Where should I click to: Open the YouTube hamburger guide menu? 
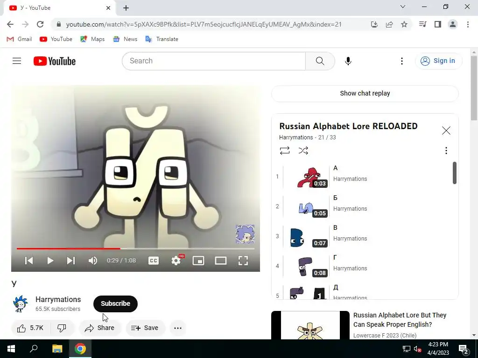[x=17, y=61]
